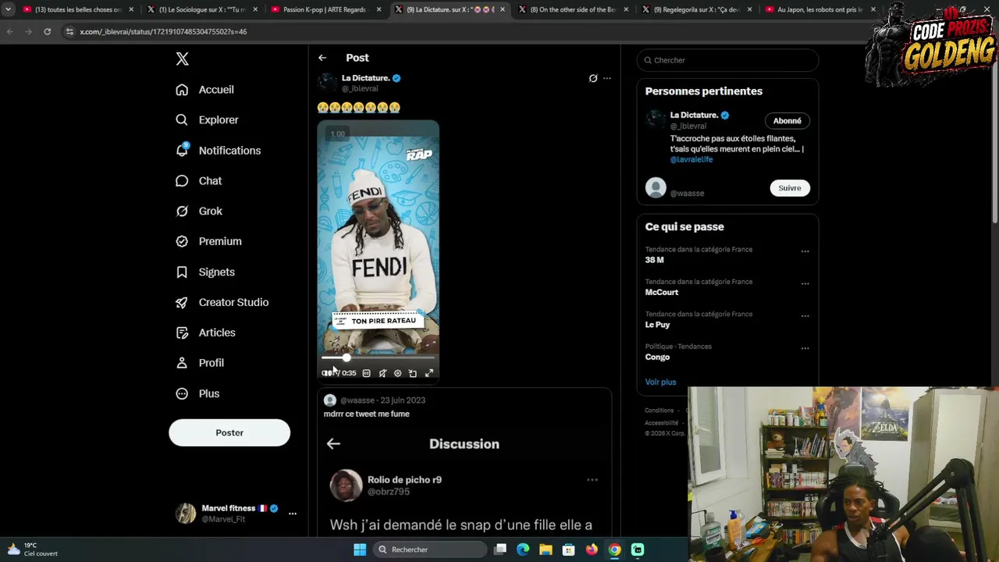
Task: Open La Dictature author name in post
Action: click(x=365, y=78)
